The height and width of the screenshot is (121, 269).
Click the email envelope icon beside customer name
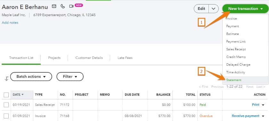tap(54, 6)
